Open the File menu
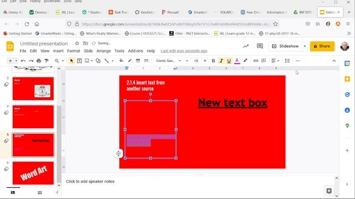Image resolution: width=355 pixels, height=199 pixels. click(x=23, y=51)
